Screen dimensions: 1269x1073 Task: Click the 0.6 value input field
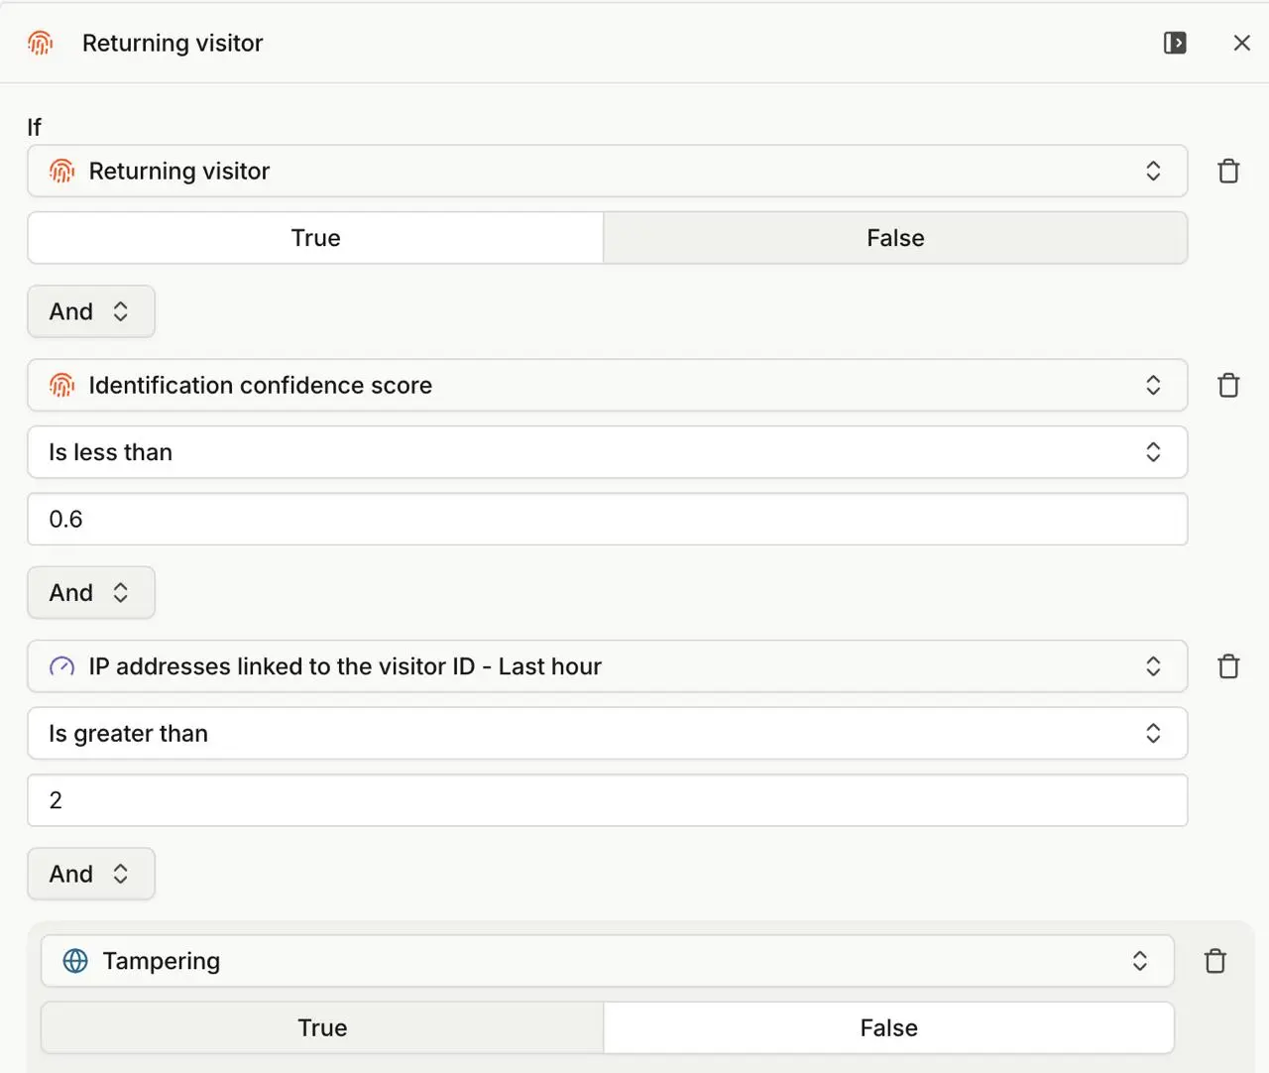607,519
